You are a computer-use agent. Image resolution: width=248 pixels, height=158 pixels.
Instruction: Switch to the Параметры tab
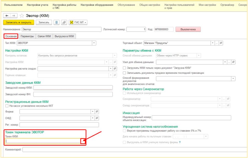[x=27, y=36]
